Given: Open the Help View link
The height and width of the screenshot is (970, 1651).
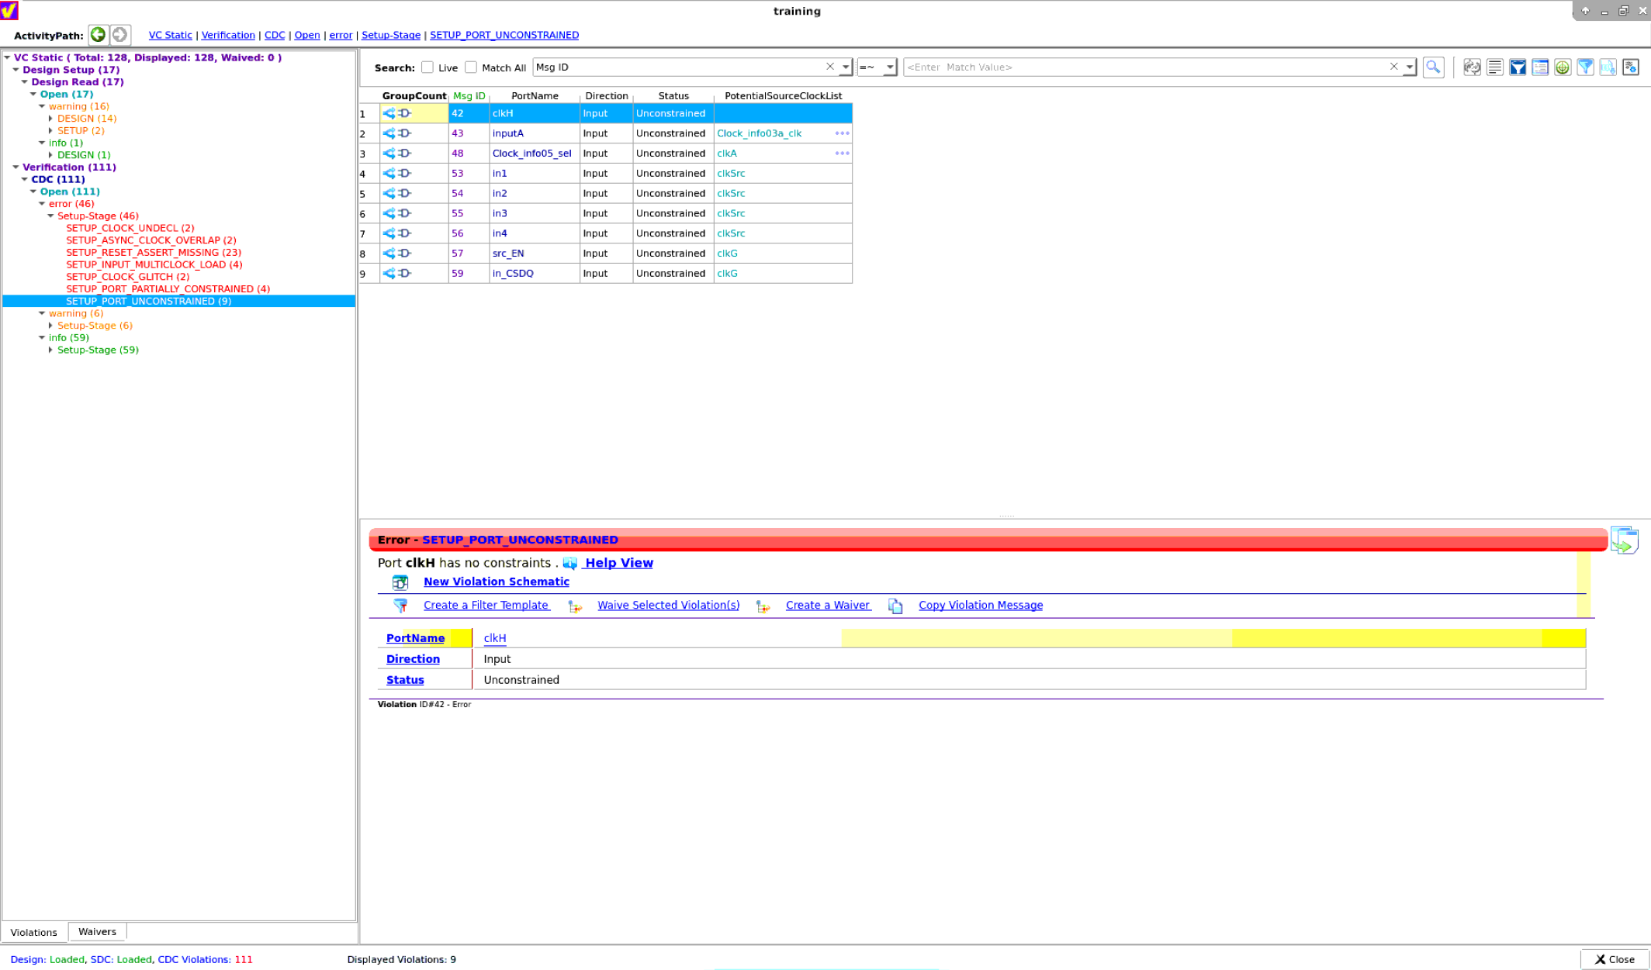Looking at the screenshot, I should [x=618, y=562].
